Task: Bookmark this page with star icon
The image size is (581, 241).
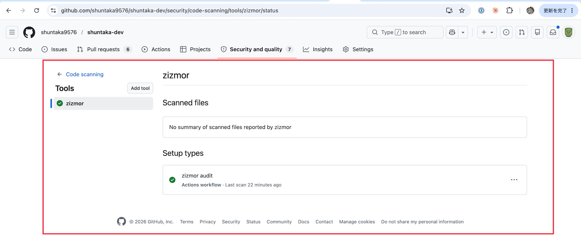Action: tap(462, 11)
